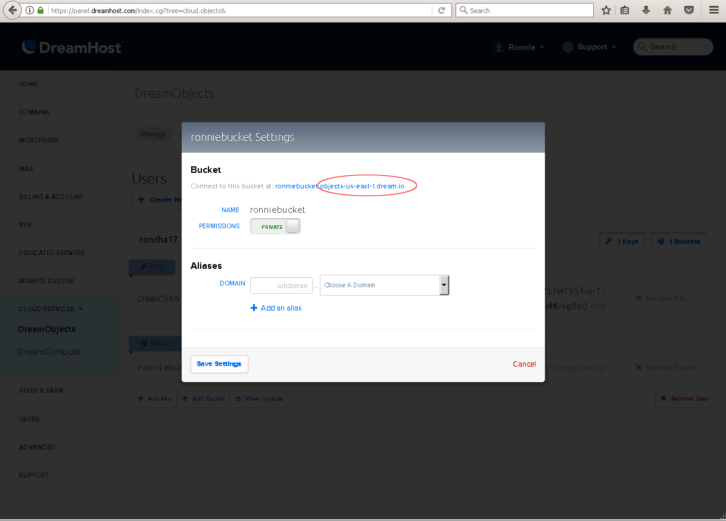
Task: Click the 1 Keys button
Action: 622,241
